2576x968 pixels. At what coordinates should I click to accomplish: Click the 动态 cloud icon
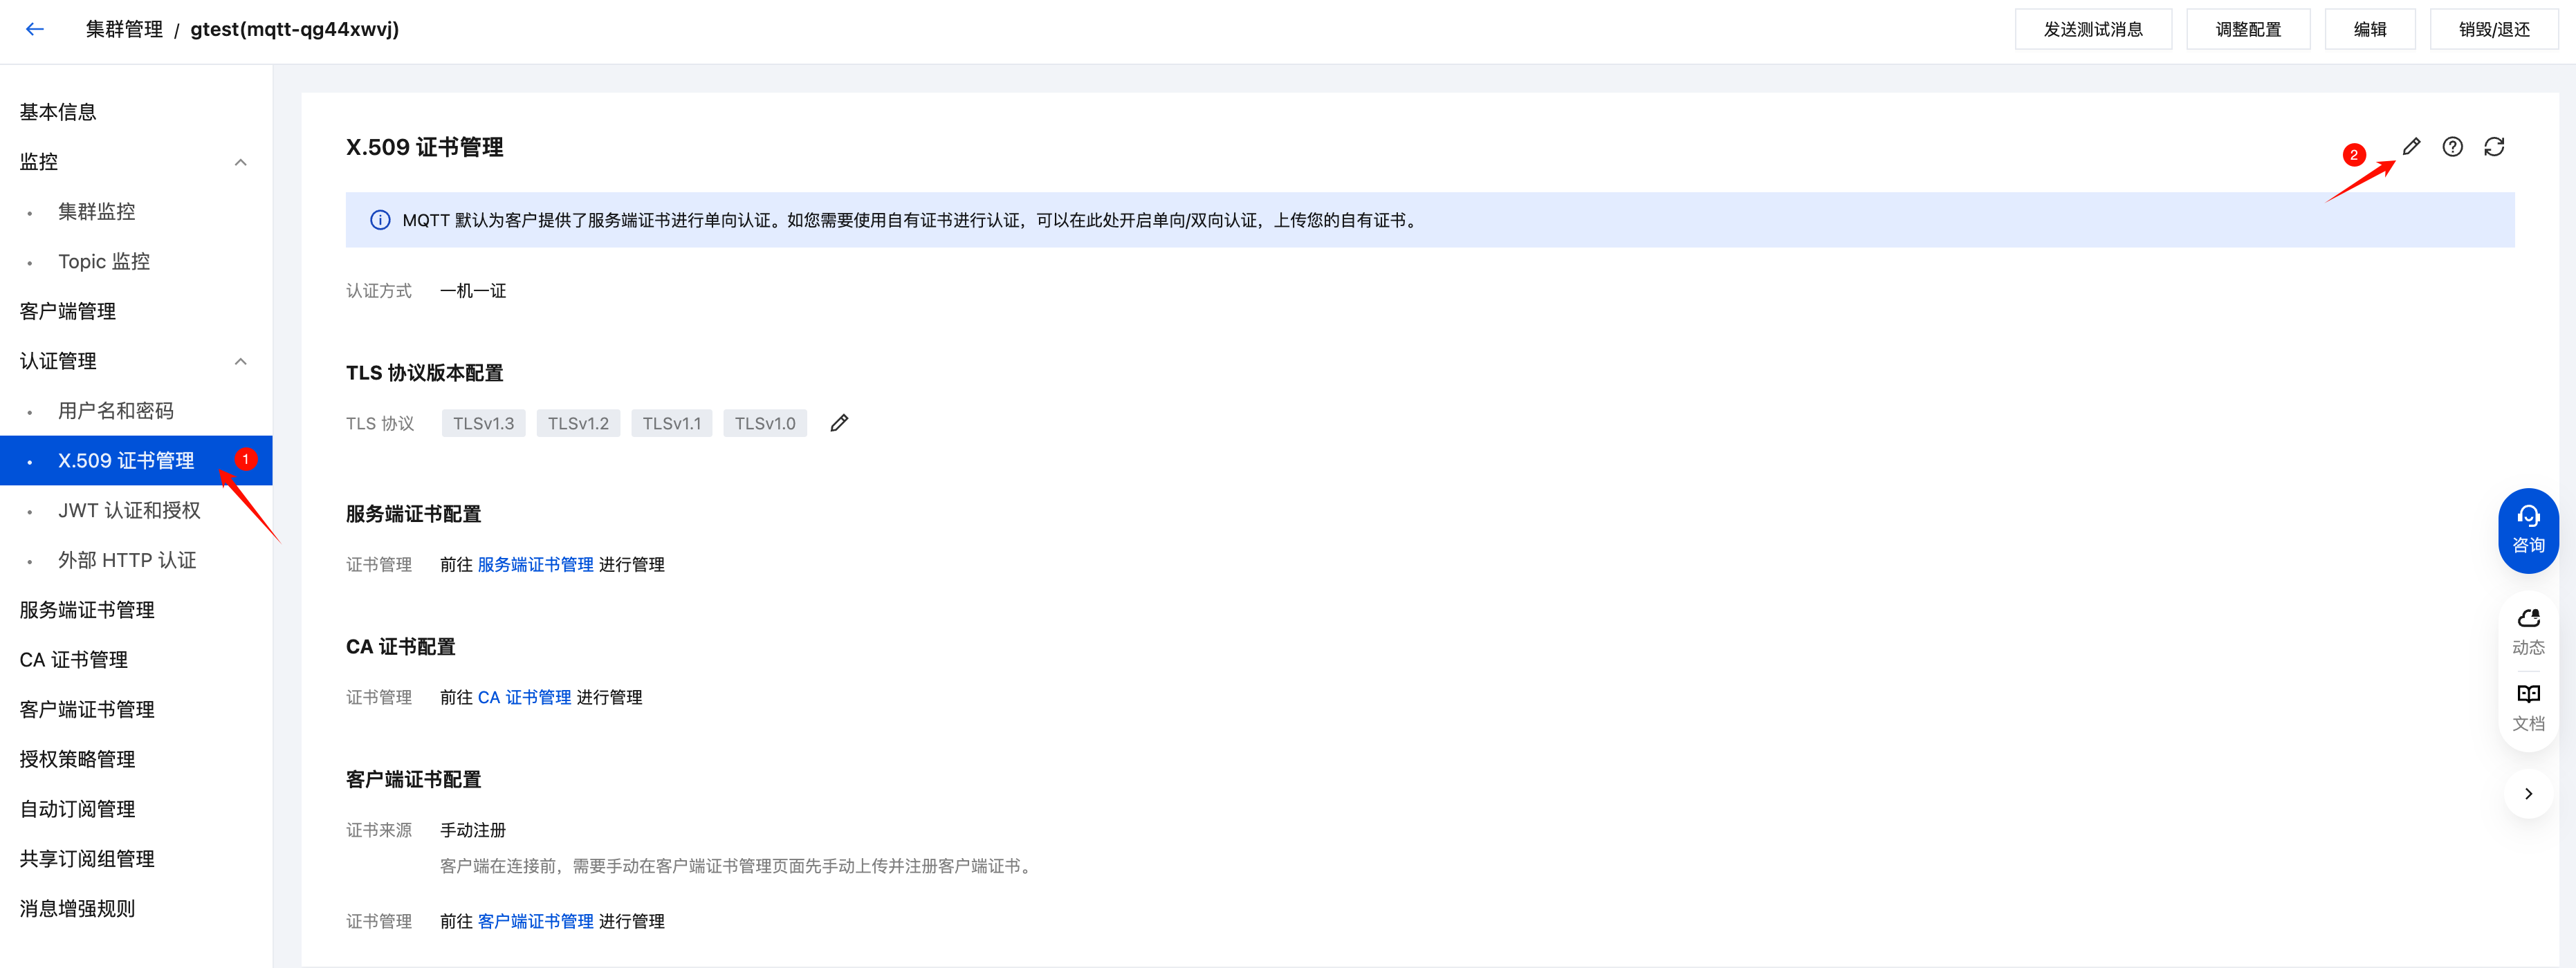click(2528, 631)
